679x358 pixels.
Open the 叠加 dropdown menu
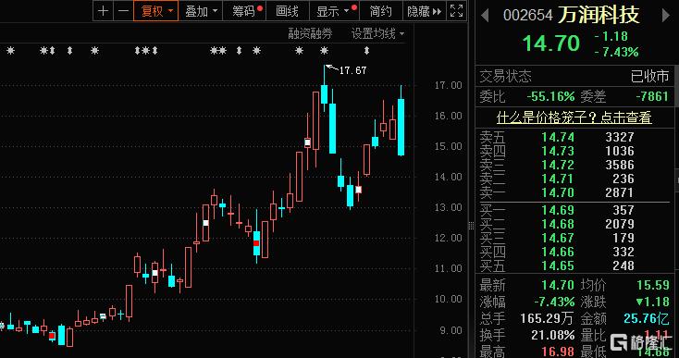(201, 11)
